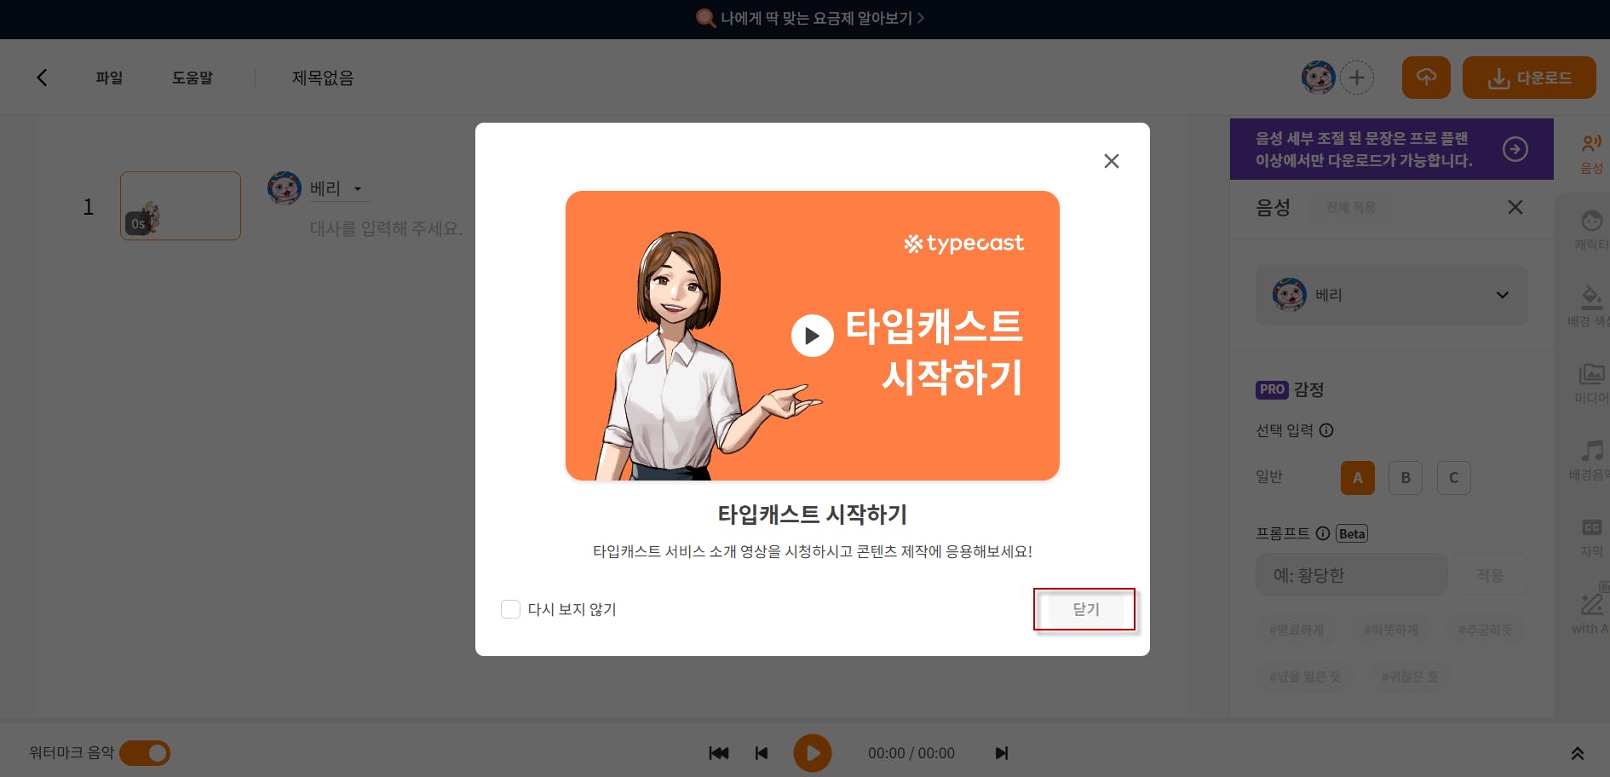
Task: Close the Typecast intro dialog with the X
Action: [x=1111, y=161]
